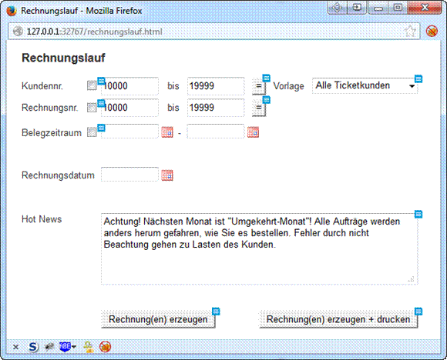This screenshot has height=360, width=447.
Task: Click the blocked-content icon beside address bar
Action: click(432, 31)
